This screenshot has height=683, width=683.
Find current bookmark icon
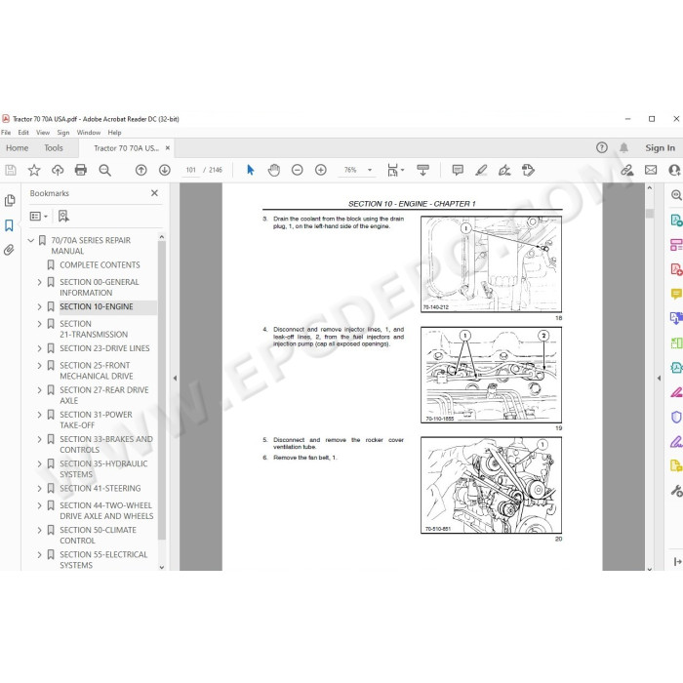point(63,216)
